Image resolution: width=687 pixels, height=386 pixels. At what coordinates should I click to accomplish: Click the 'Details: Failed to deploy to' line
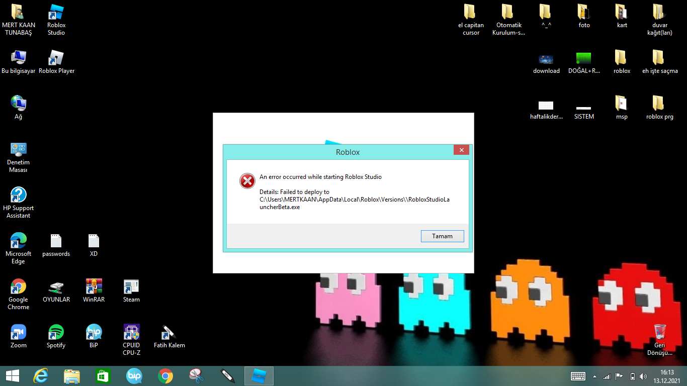point(294,192)
